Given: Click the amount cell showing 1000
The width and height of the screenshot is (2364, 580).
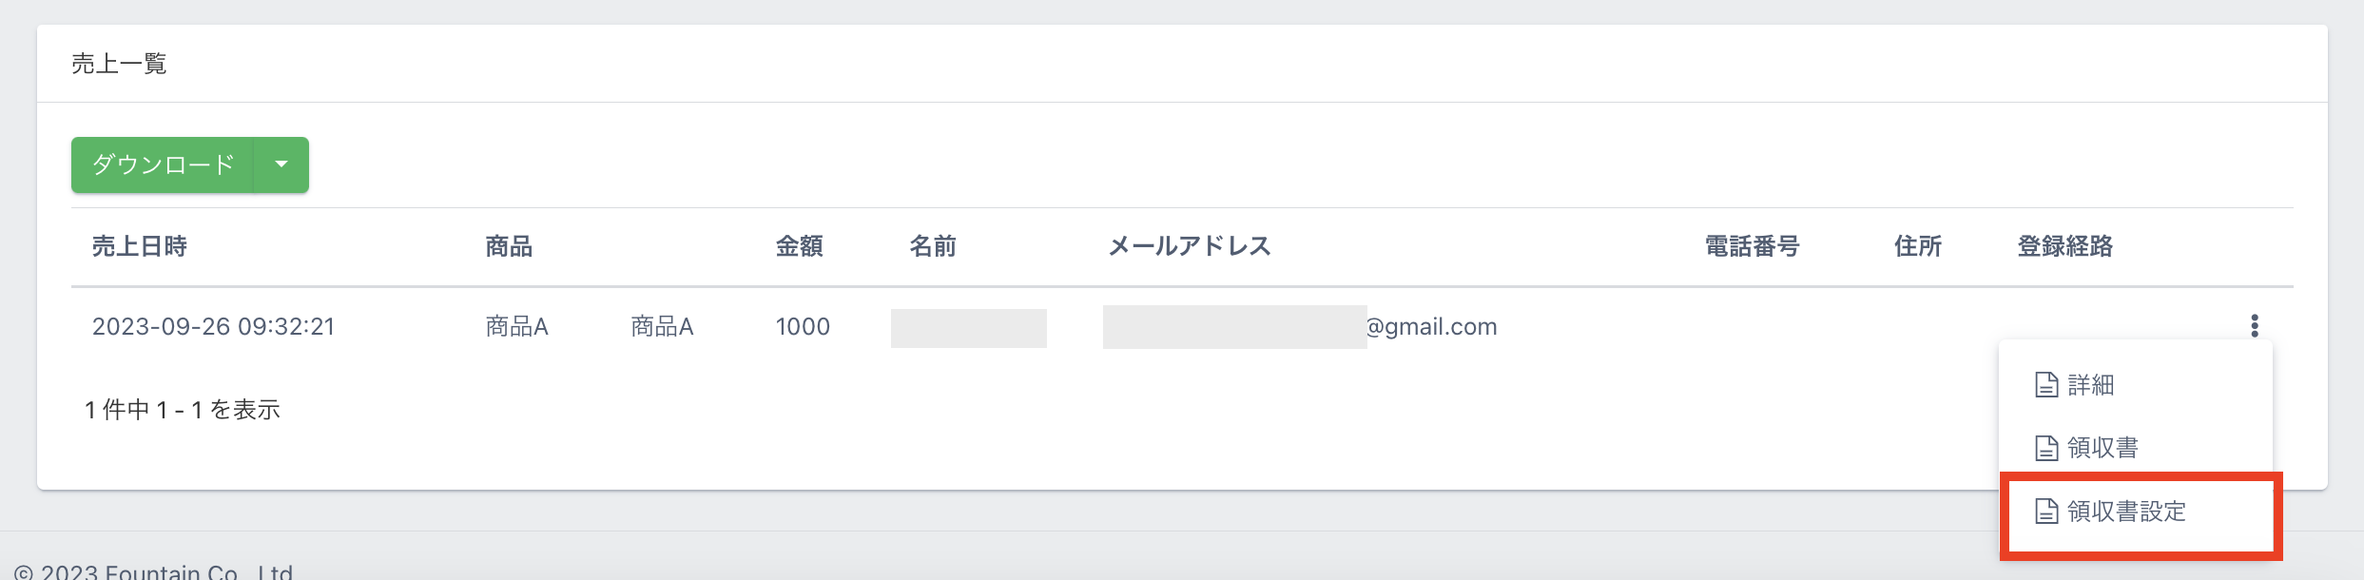Looking at the screenshot, I should click(803, 327).
